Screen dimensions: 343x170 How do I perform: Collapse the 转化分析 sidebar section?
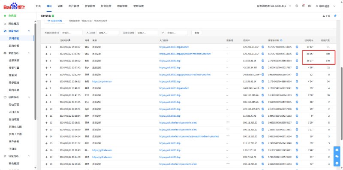(x=29, y=156)
